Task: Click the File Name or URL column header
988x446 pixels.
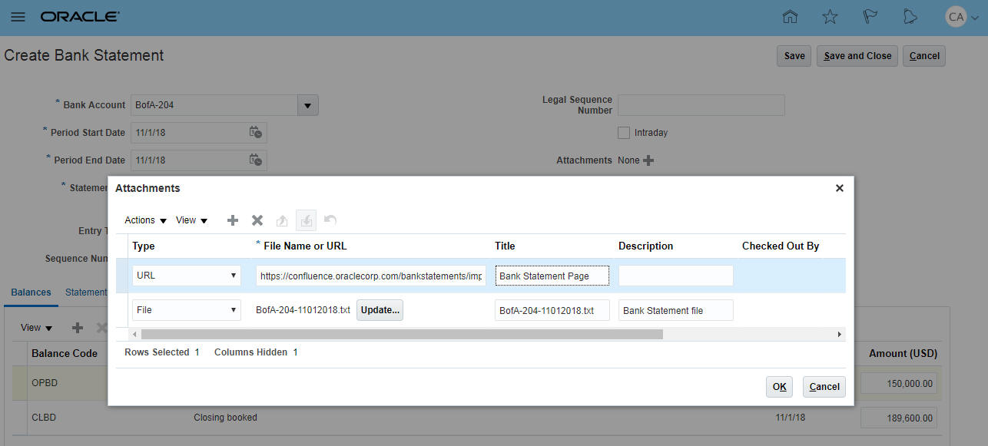Action: [305, 246]
